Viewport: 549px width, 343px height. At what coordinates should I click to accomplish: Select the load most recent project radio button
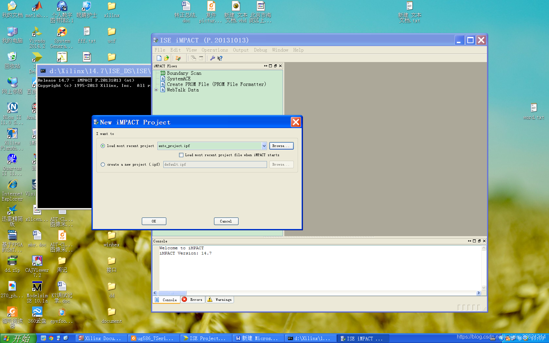coord(103,146)
